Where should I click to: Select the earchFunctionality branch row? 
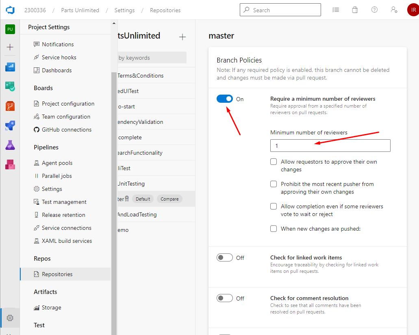click(156, 153)
